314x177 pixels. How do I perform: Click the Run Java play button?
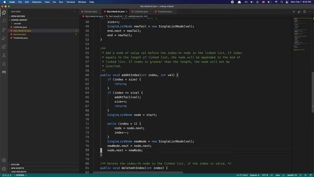[294, 12]
